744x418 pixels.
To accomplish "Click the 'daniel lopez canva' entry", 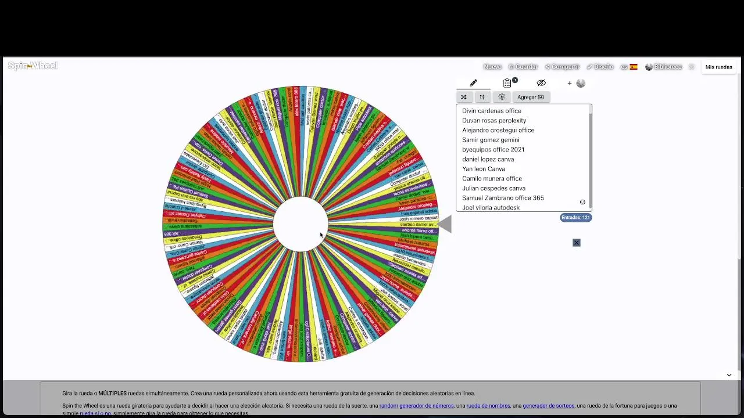I will point(488,159).
